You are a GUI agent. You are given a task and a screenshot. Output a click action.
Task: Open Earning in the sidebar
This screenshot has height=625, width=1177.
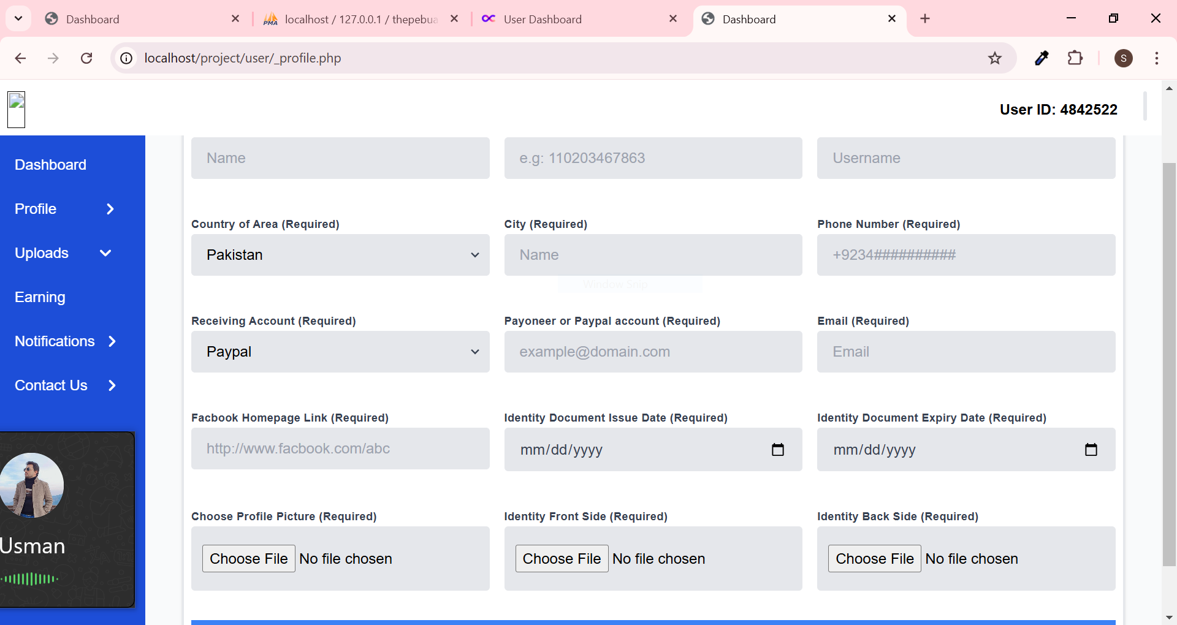coord(40,297)
